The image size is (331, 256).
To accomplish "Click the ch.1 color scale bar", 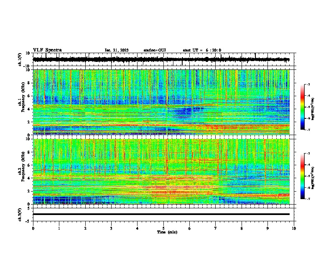I will (x=303, y=107).
